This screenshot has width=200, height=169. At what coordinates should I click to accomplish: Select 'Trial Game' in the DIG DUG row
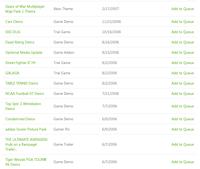[x=62, y=32]
